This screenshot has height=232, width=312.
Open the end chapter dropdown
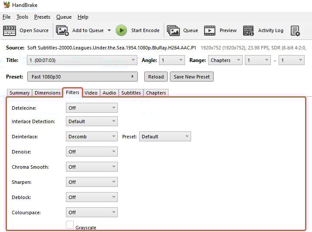pos(292,60)
